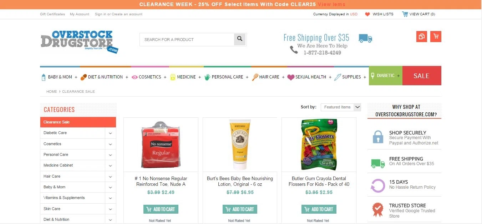
Task: Click the magnifier search icon button
Action: pos(240,39)
